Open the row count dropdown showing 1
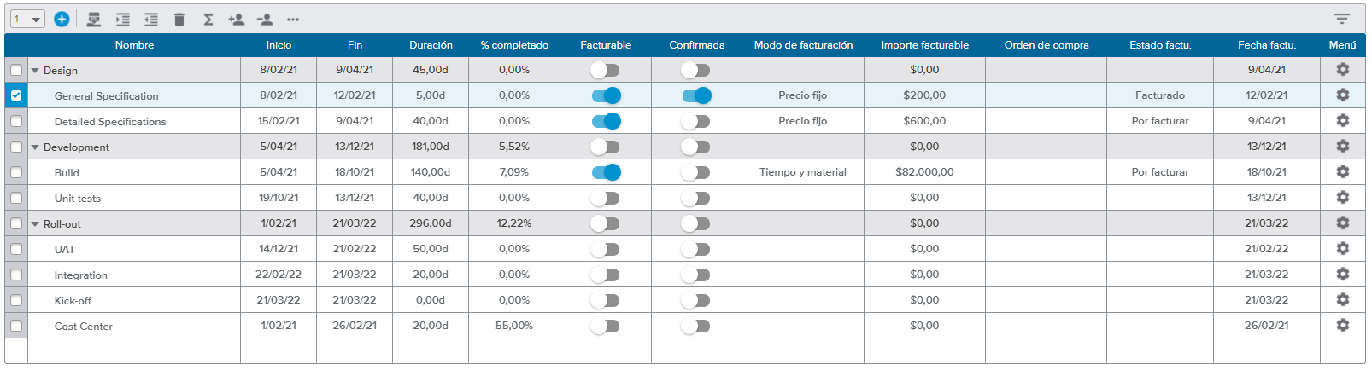Image resolution: width=1372 pixels, height=370 pixels. pos(27,19)
